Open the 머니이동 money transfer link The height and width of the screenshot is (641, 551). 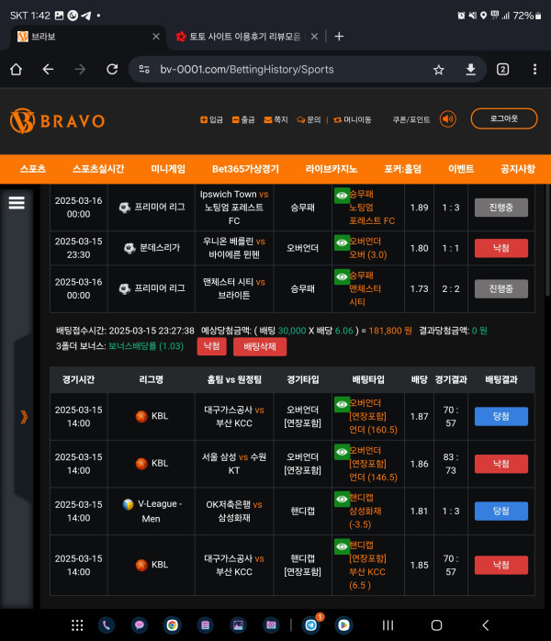(x=353, y=120)
